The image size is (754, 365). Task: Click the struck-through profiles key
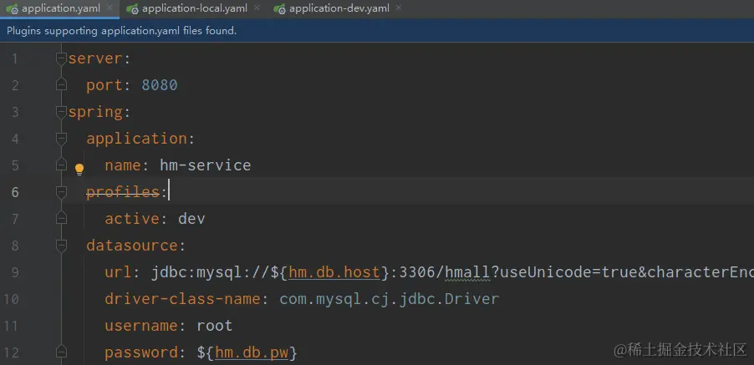pos(123,192)
